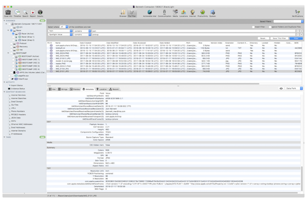Select the Metadata tab
308x202 pixels.
click(88, 89)
